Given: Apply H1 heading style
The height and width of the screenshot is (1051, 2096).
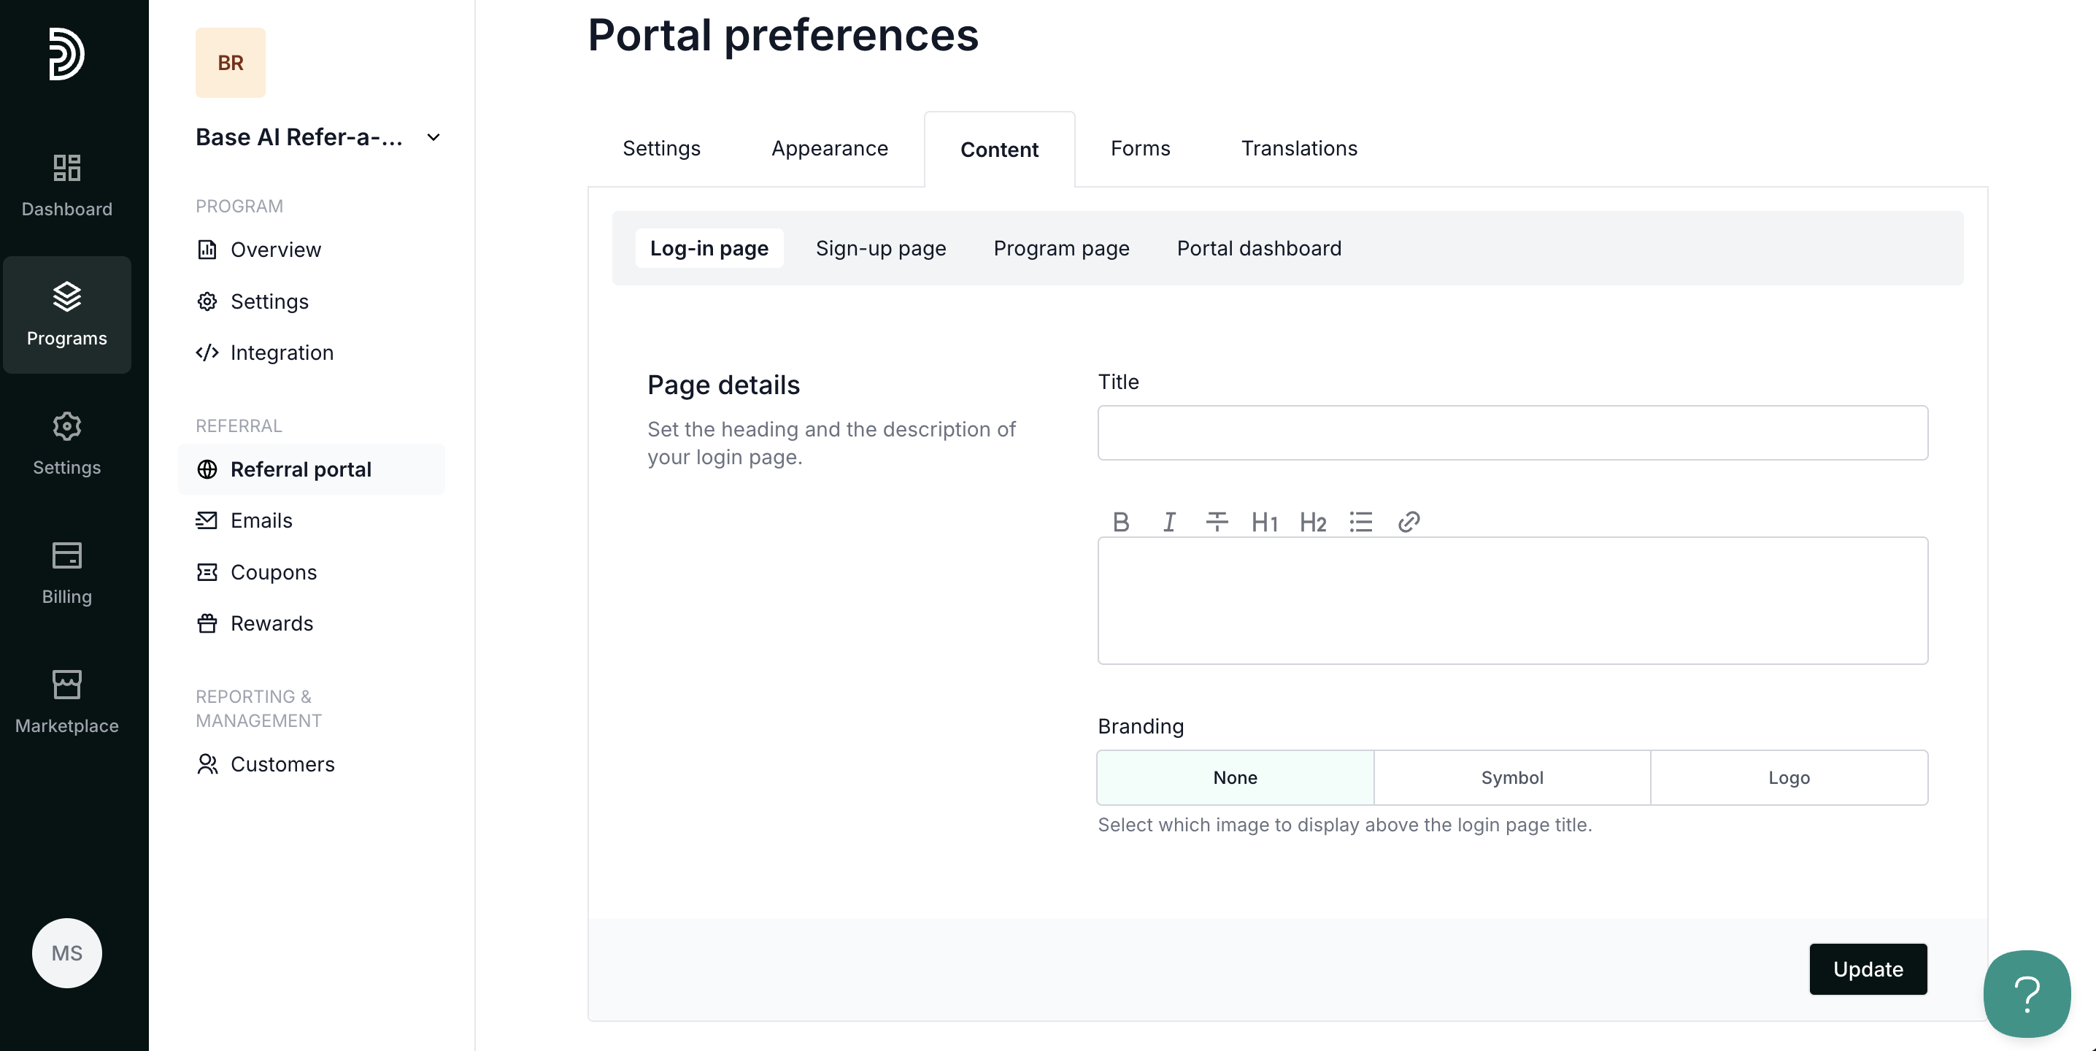Looking at the screenshot, I should click(1263, 523).
